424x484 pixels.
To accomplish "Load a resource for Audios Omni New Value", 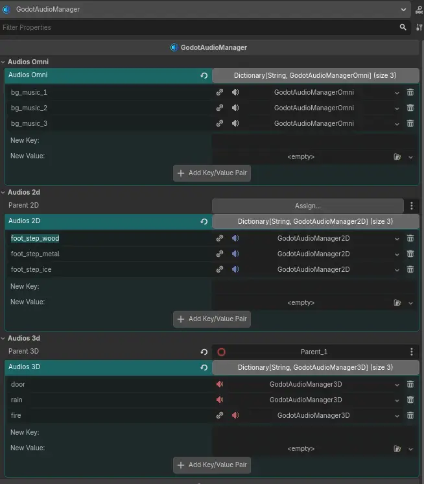I will [397, 157].
